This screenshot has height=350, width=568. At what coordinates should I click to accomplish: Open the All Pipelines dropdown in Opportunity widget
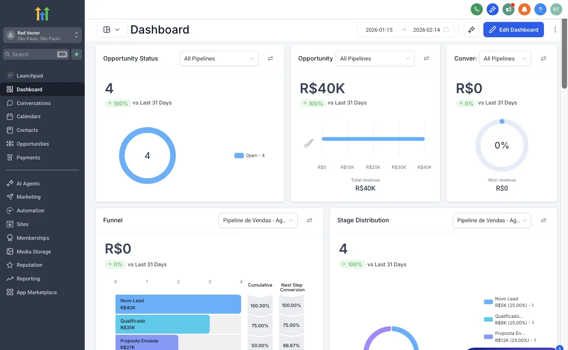pyautogui.click(x=375, y=58)
